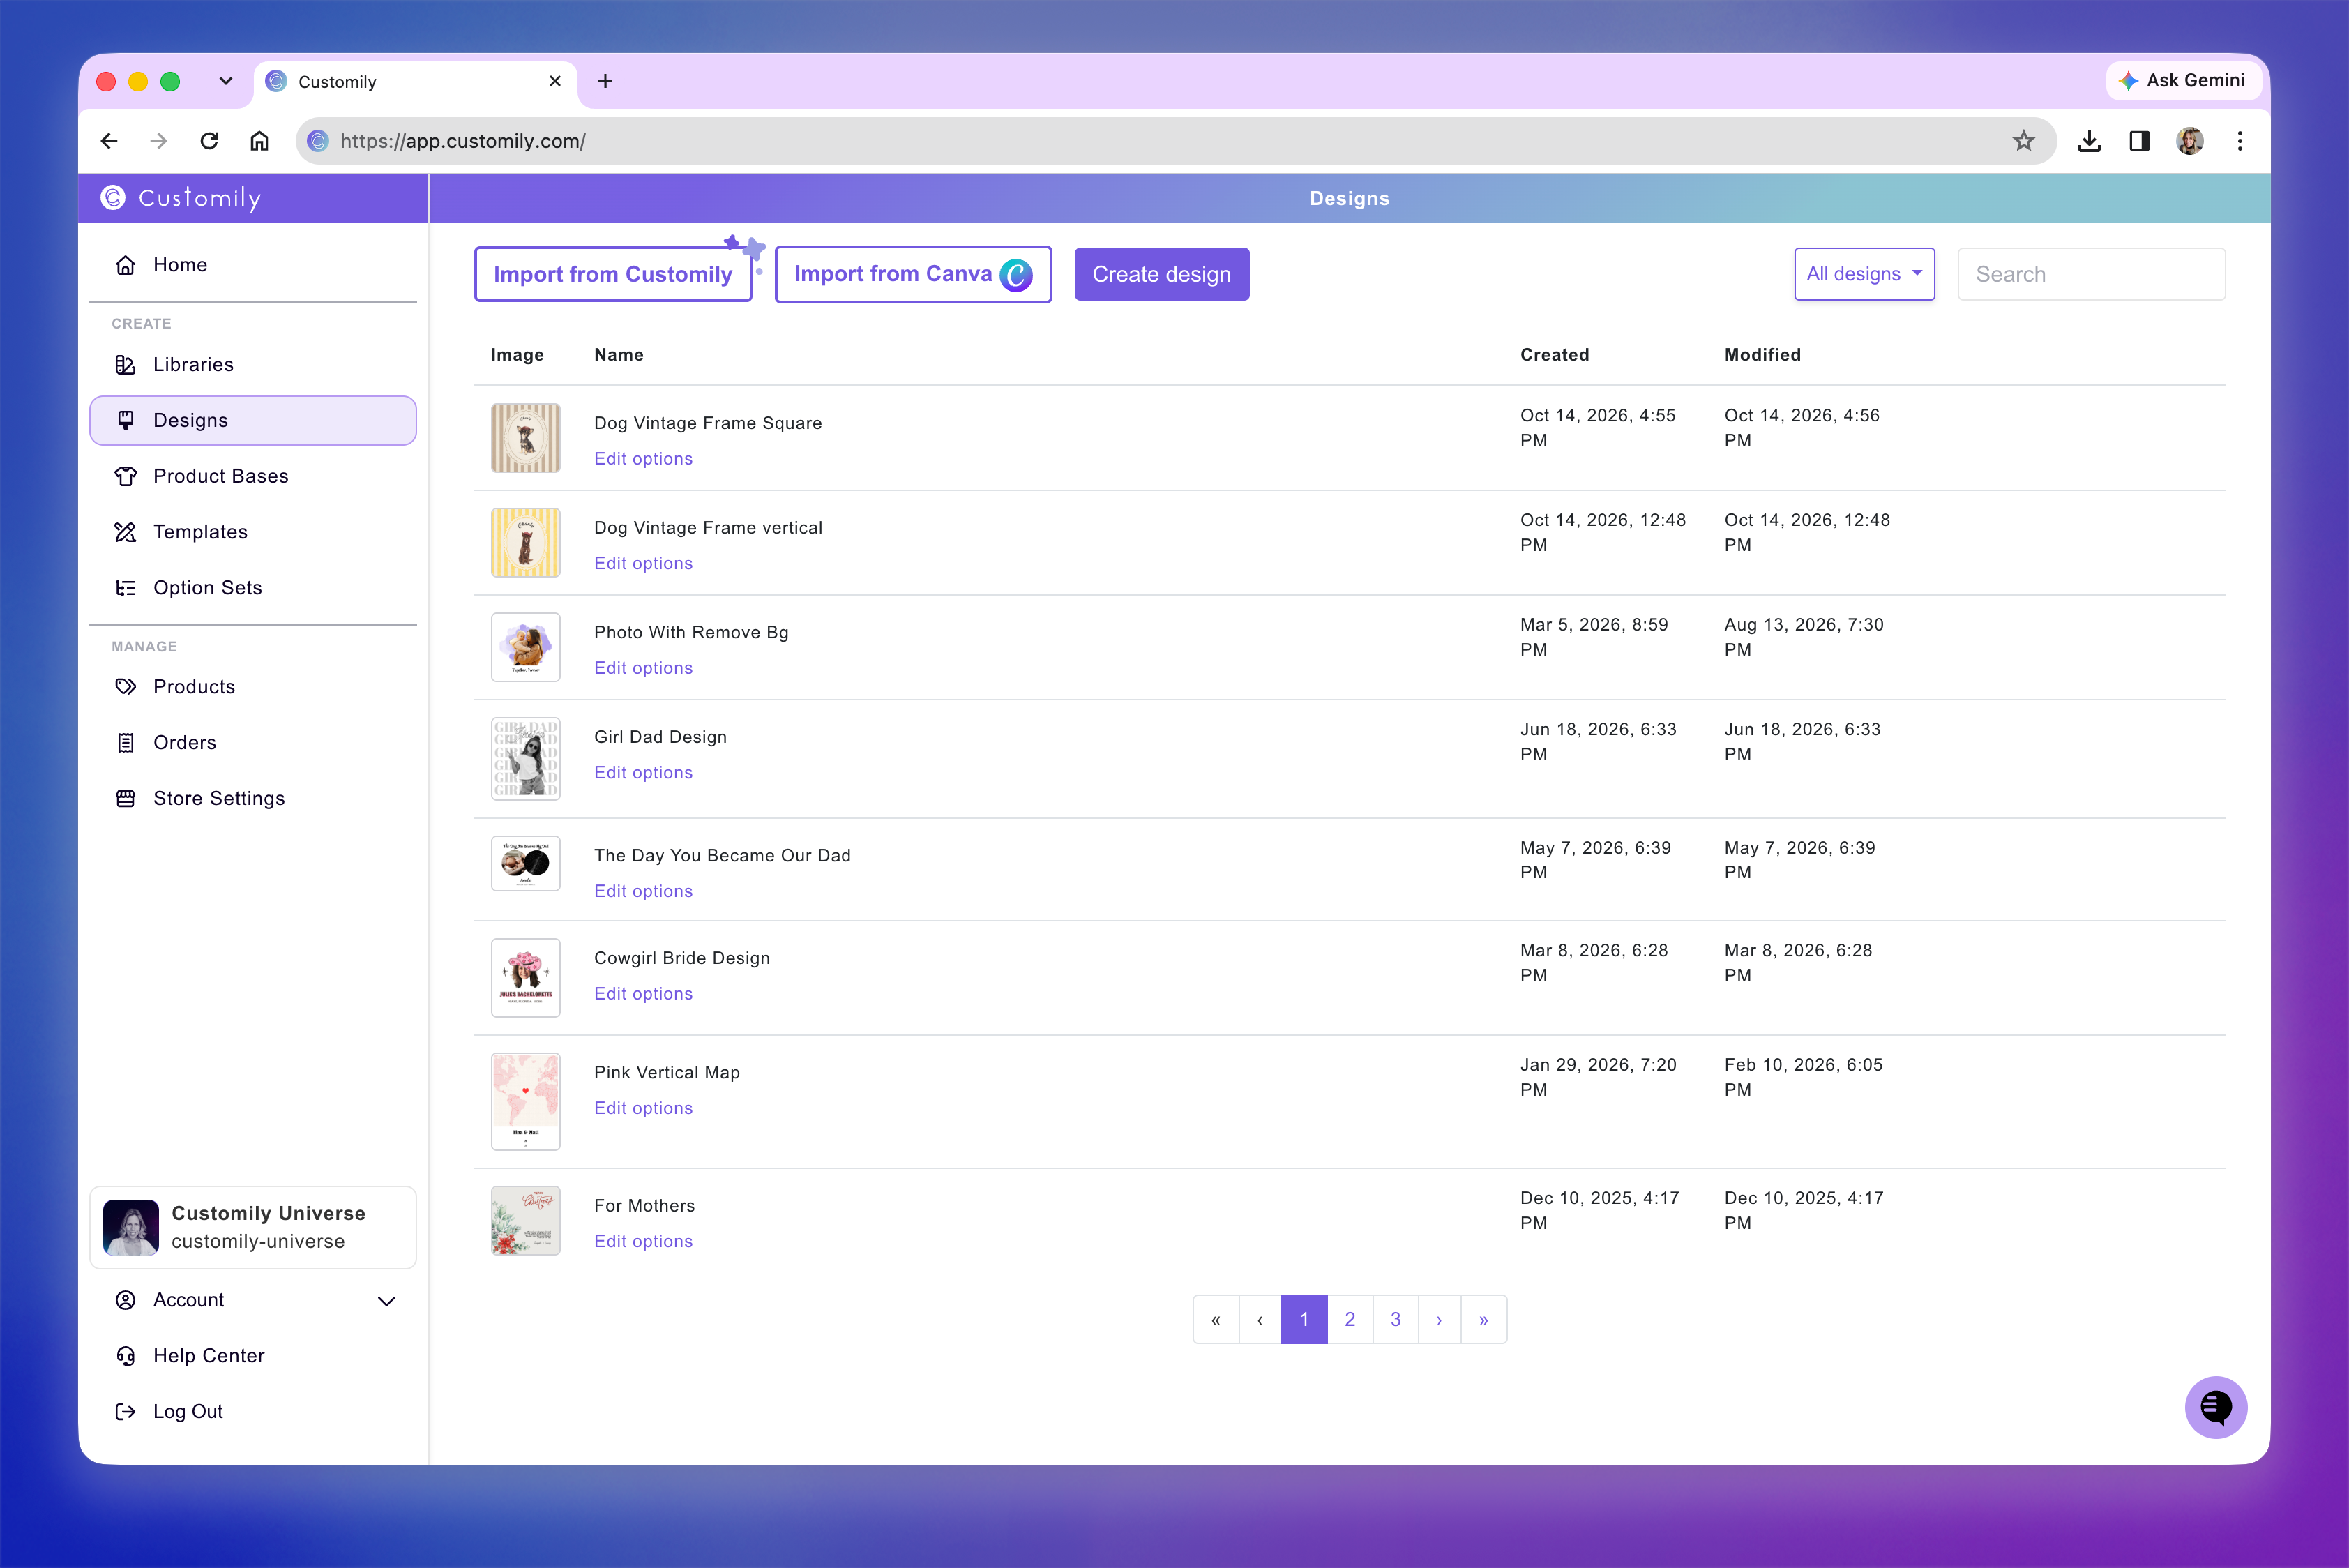Open the All designs filter dropdown
This screenshot has height=1568, width=2349.
point(1864,274)
